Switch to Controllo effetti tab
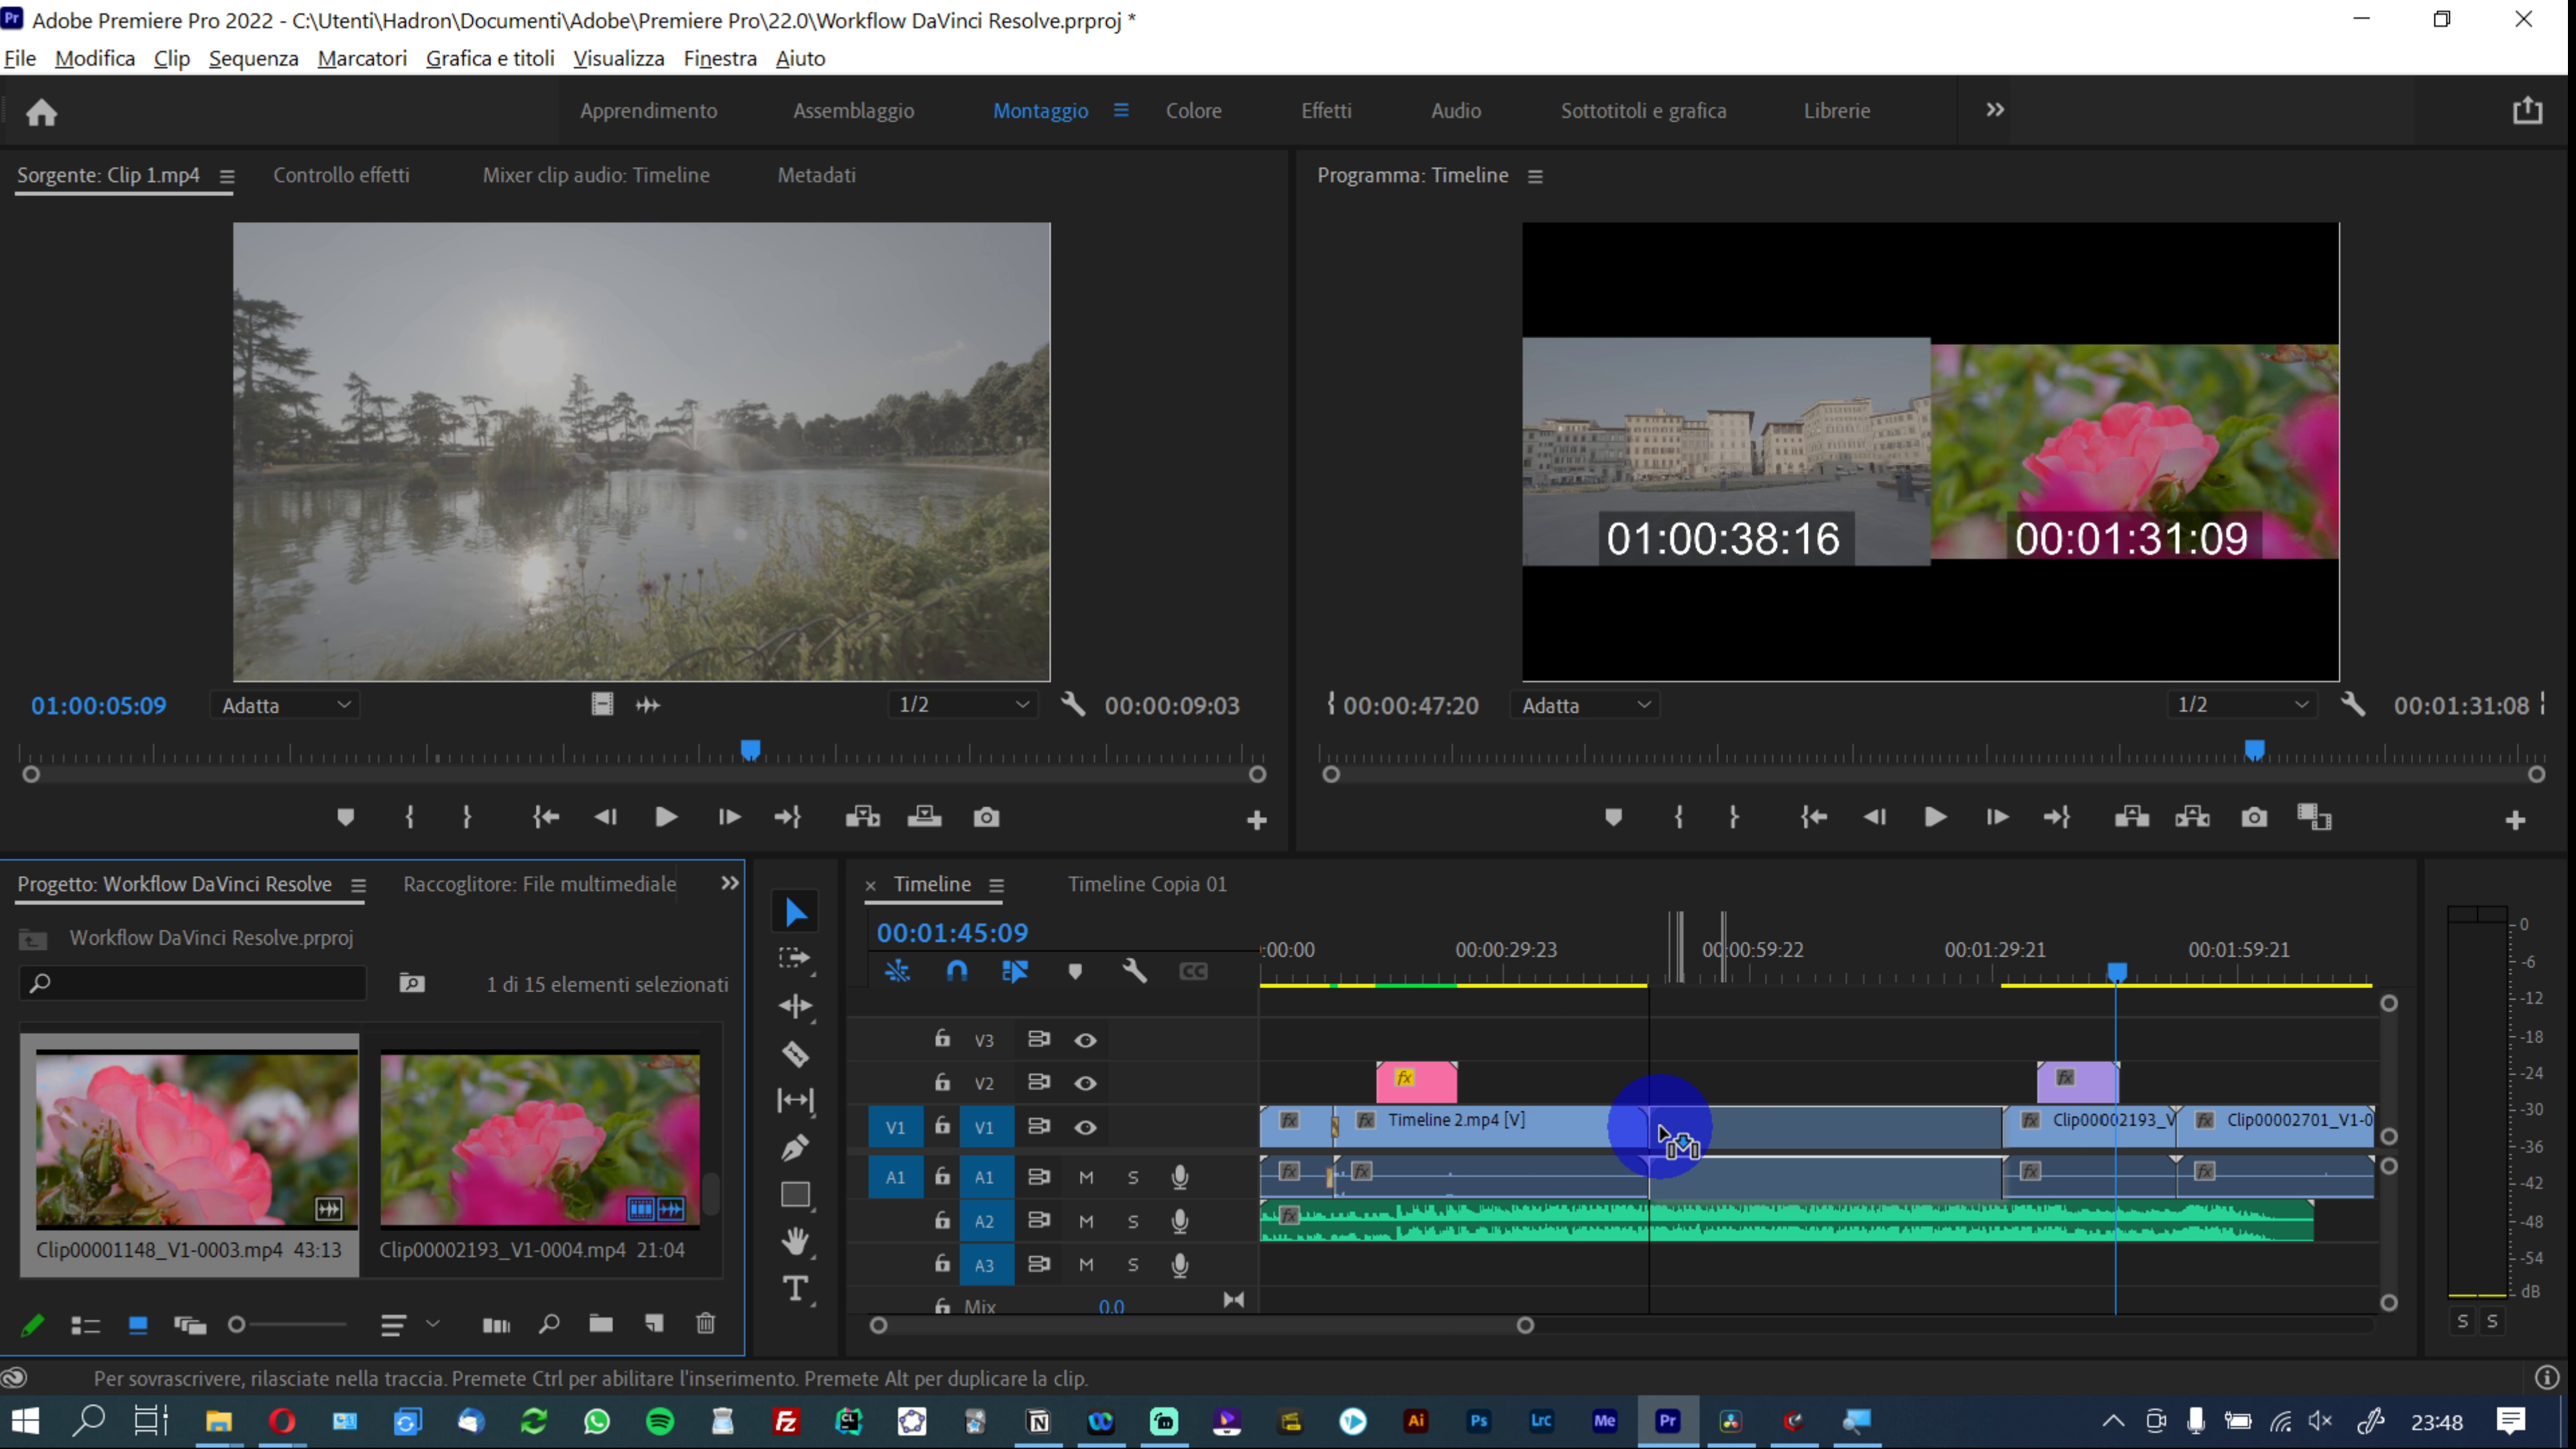The height and width of the screenshot is (1449, 2576). pos(341,175)
